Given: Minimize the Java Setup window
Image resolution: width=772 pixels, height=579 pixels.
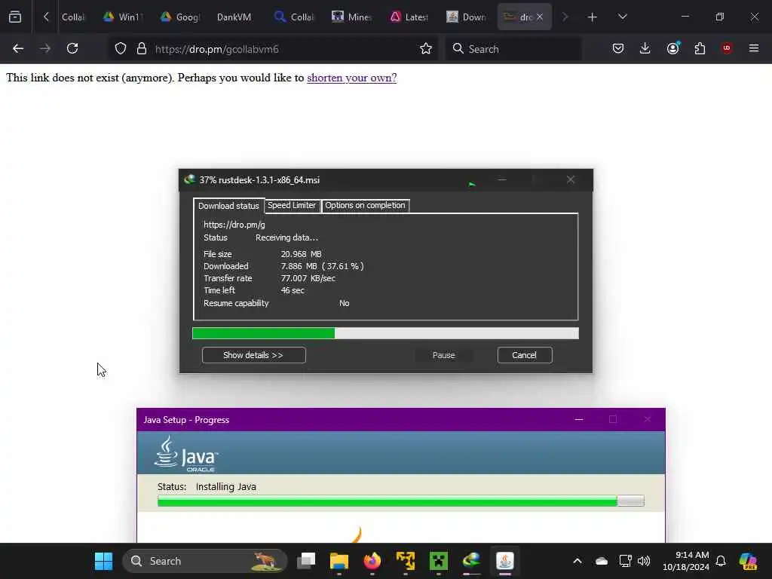Looking at the screenshot, I should coord(579,419).
